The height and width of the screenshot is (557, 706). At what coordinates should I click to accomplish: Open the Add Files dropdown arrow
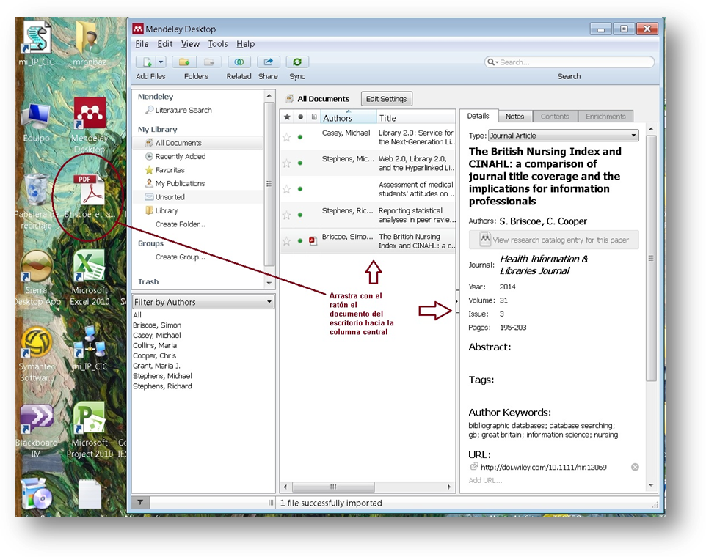coord(161,62)
